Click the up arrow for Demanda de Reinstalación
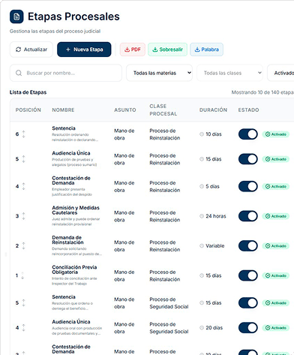Image resolution: width=294 pixels, height=355 pixels. 23,244
